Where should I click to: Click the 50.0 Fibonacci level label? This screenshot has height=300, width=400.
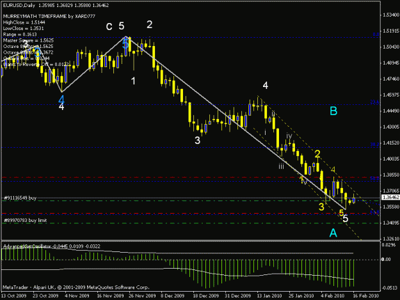(374, 178)
